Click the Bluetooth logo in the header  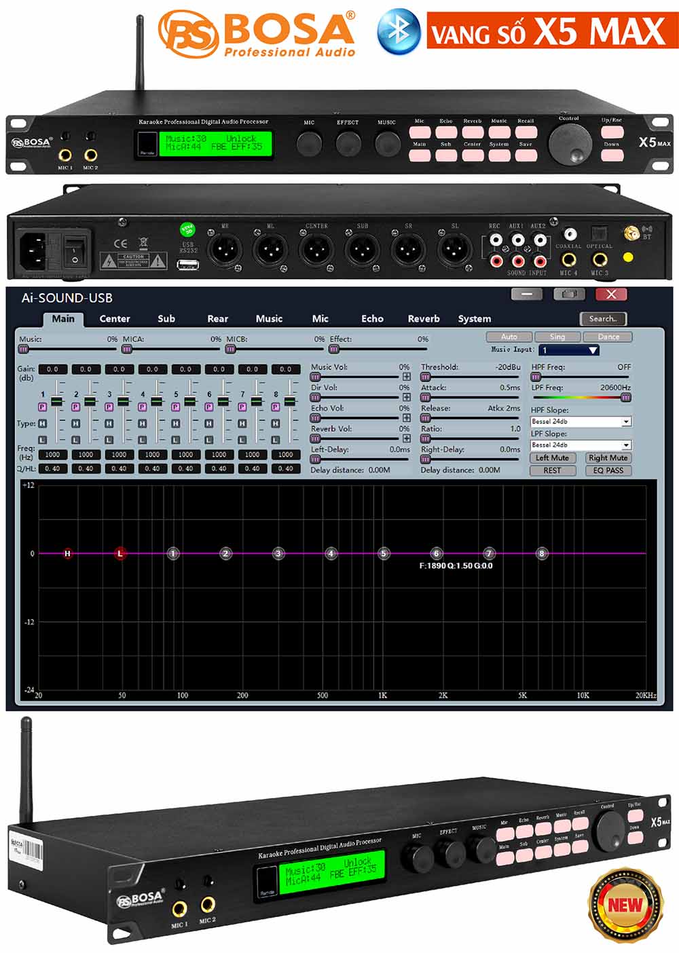point(399,31)
